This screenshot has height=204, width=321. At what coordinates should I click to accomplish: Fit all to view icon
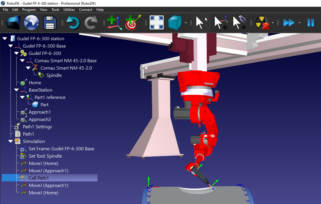(x=157, y=23)
